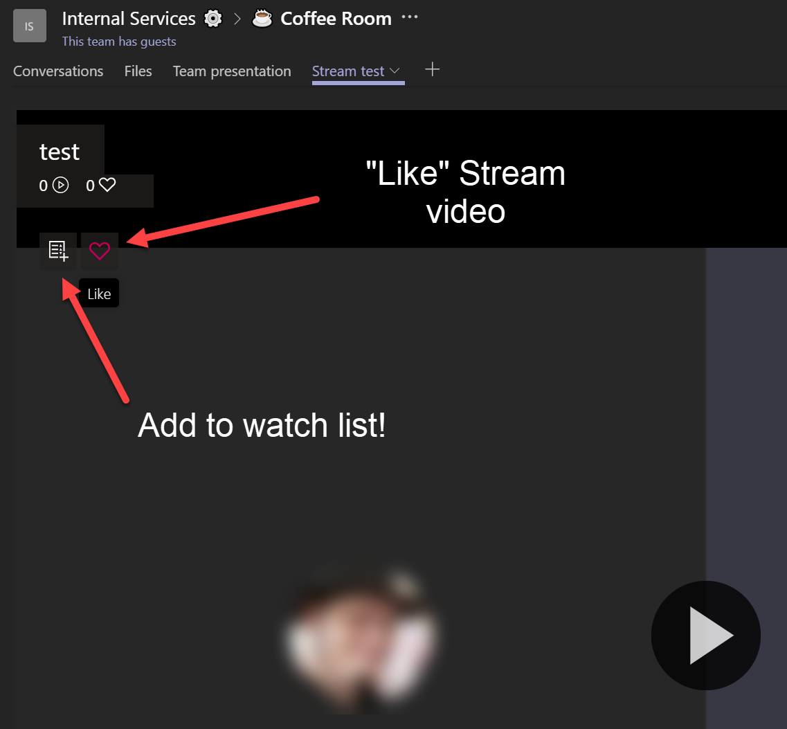Switch to the Conversations tab
Image resolution: width=787 pixels, height=729 pixels.
pos(58,71)
